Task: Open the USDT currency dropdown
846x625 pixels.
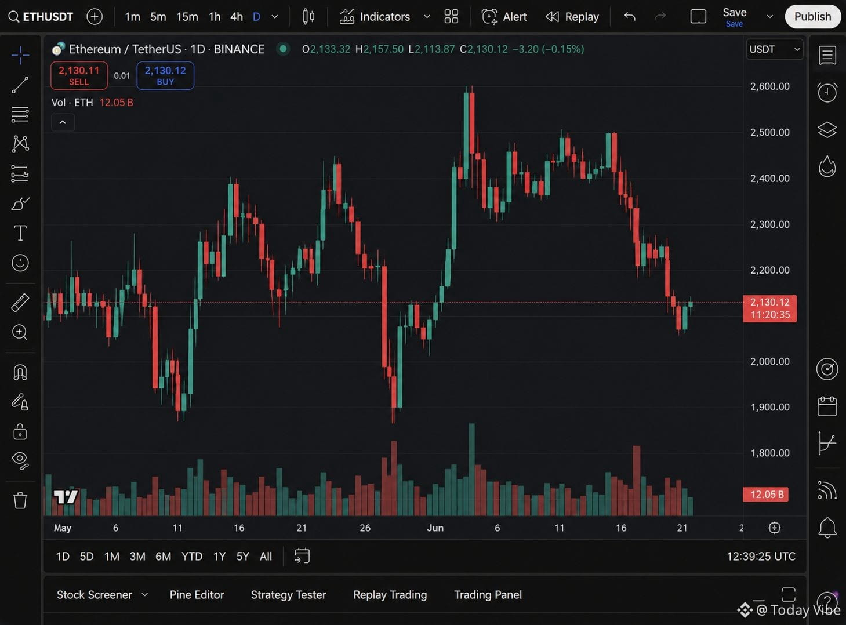Action: (x=774, y=49)
